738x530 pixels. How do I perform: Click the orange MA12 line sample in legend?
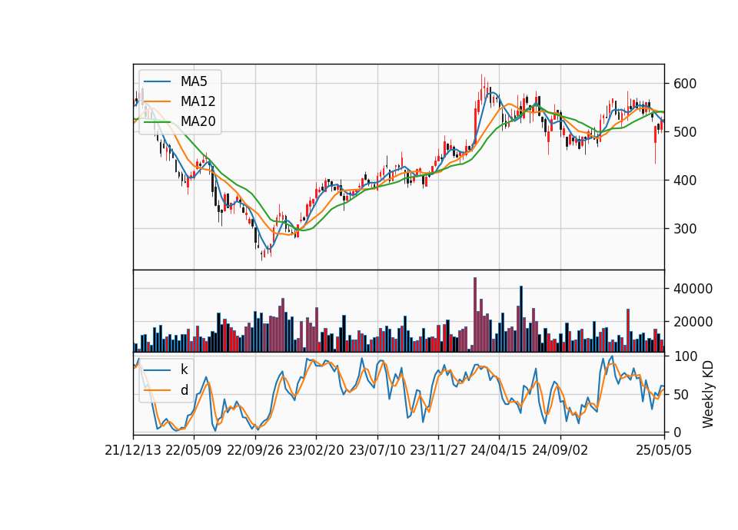(157, 101)
